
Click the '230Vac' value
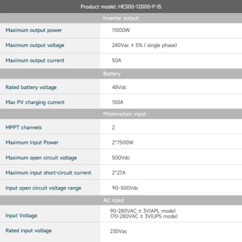(118, 231)
